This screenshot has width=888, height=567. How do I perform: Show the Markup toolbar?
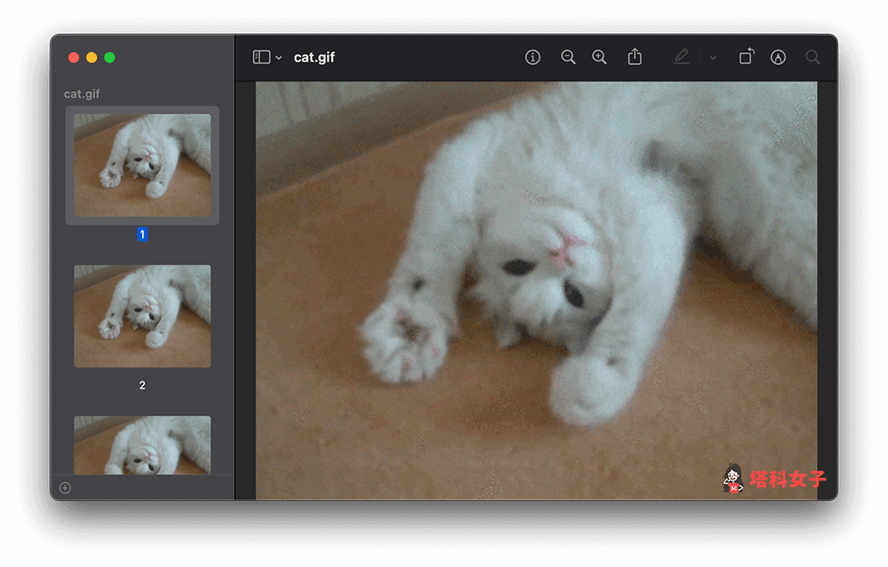[778, 57]
